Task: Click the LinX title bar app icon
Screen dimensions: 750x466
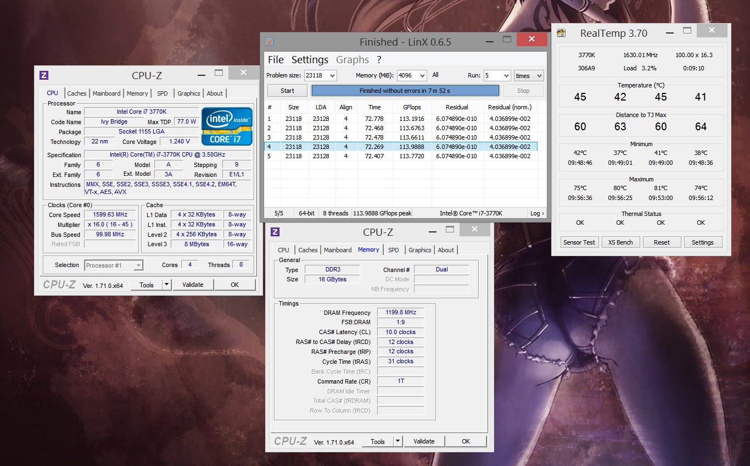Action: coord(269,42)
